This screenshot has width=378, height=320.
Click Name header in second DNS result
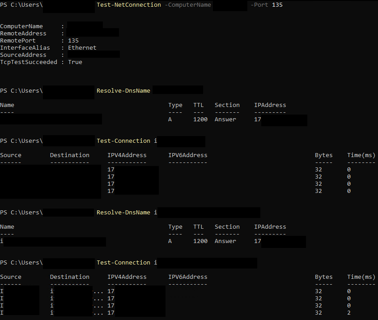coord(7,227)
